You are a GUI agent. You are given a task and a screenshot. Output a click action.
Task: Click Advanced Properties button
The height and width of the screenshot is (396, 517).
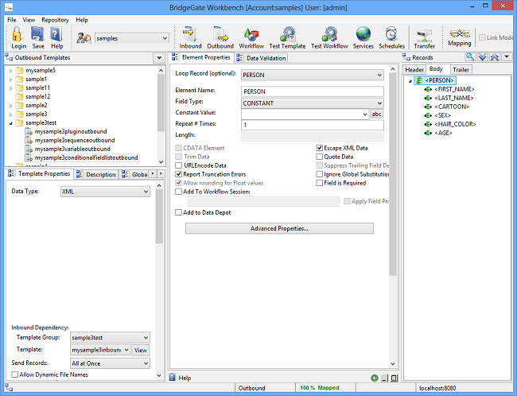[279, 228]
